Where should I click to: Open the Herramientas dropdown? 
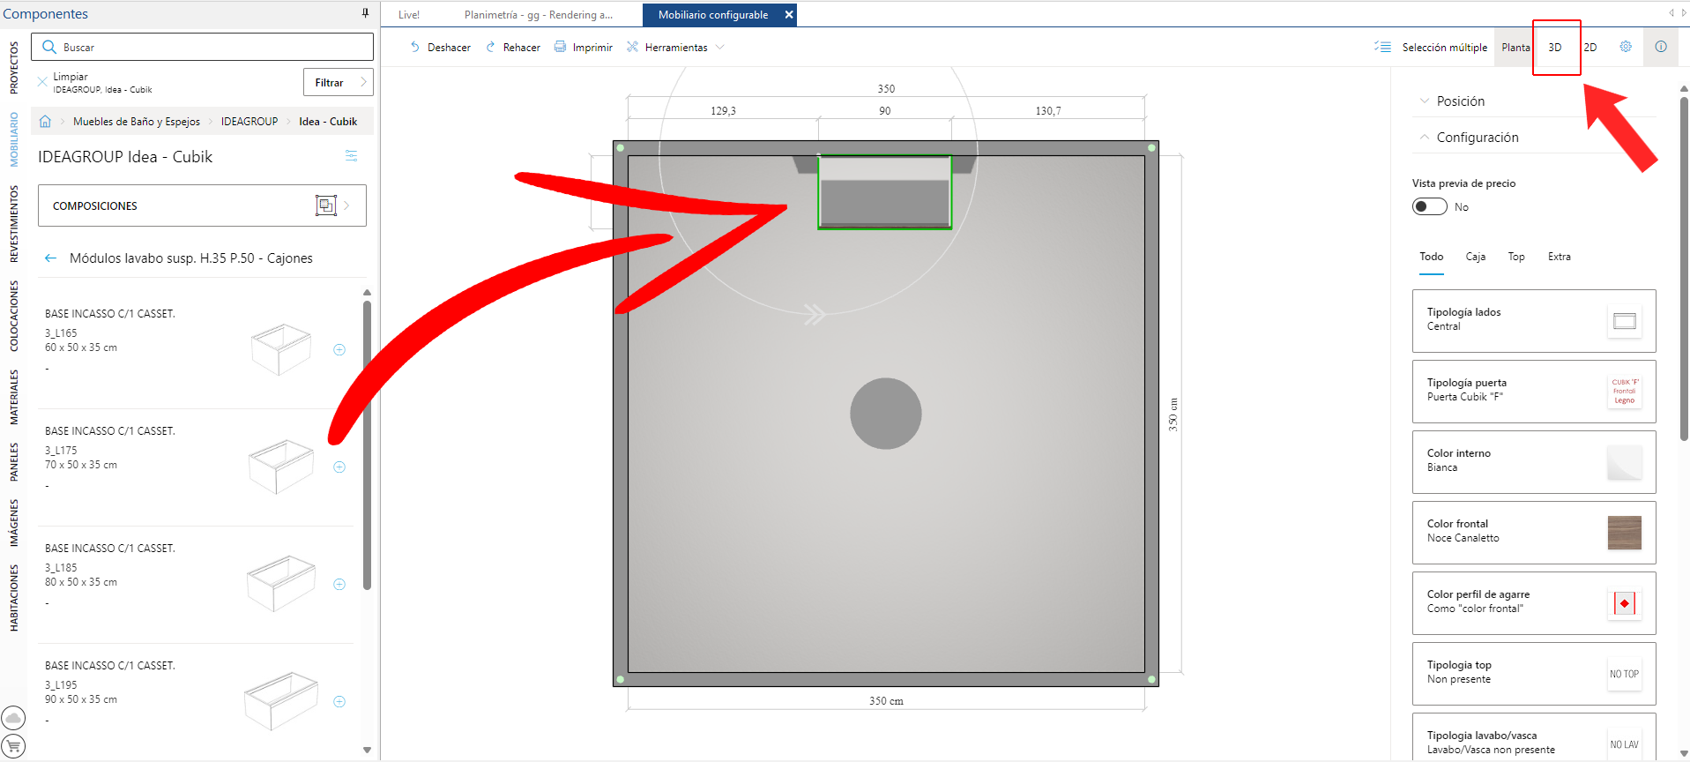tap(676, 48)
